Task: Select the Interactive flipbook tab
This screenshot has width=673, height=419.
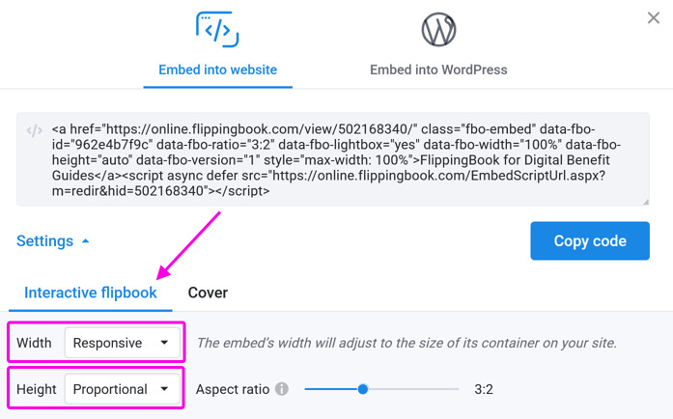Action: tap(90, 293)
